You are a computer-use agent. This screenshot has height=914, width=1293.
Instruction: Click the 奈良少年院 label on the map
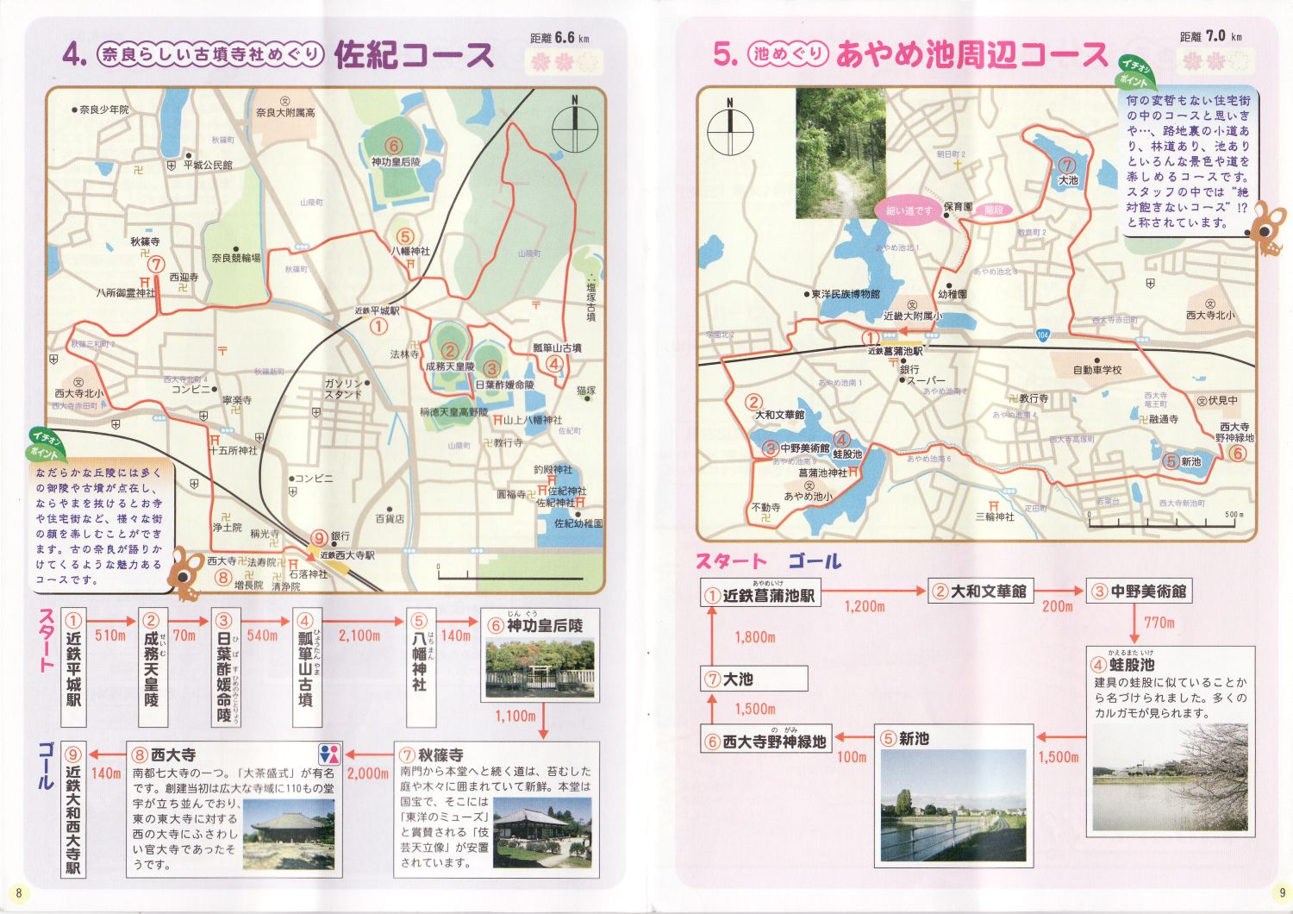(103, 110)
